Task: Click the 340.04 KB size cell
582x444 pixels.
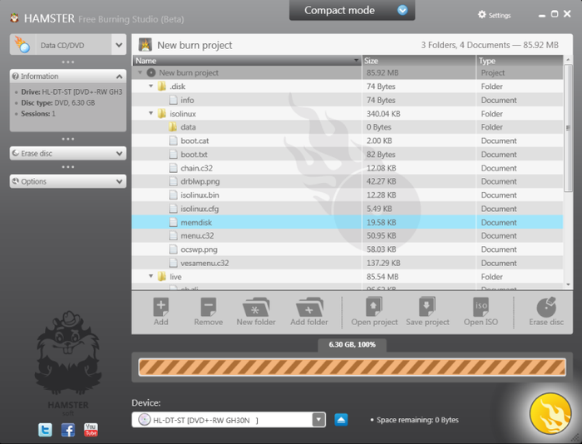Action: pos(419,114)
